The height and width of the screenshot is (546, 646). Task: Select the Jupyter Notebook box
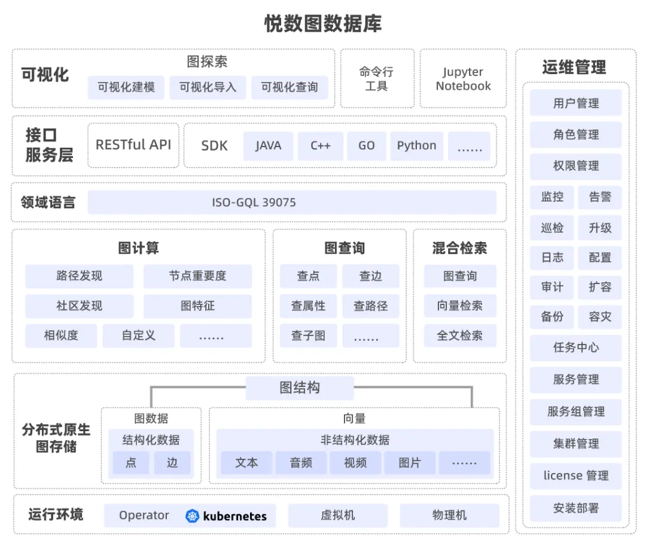coord(463,79)
